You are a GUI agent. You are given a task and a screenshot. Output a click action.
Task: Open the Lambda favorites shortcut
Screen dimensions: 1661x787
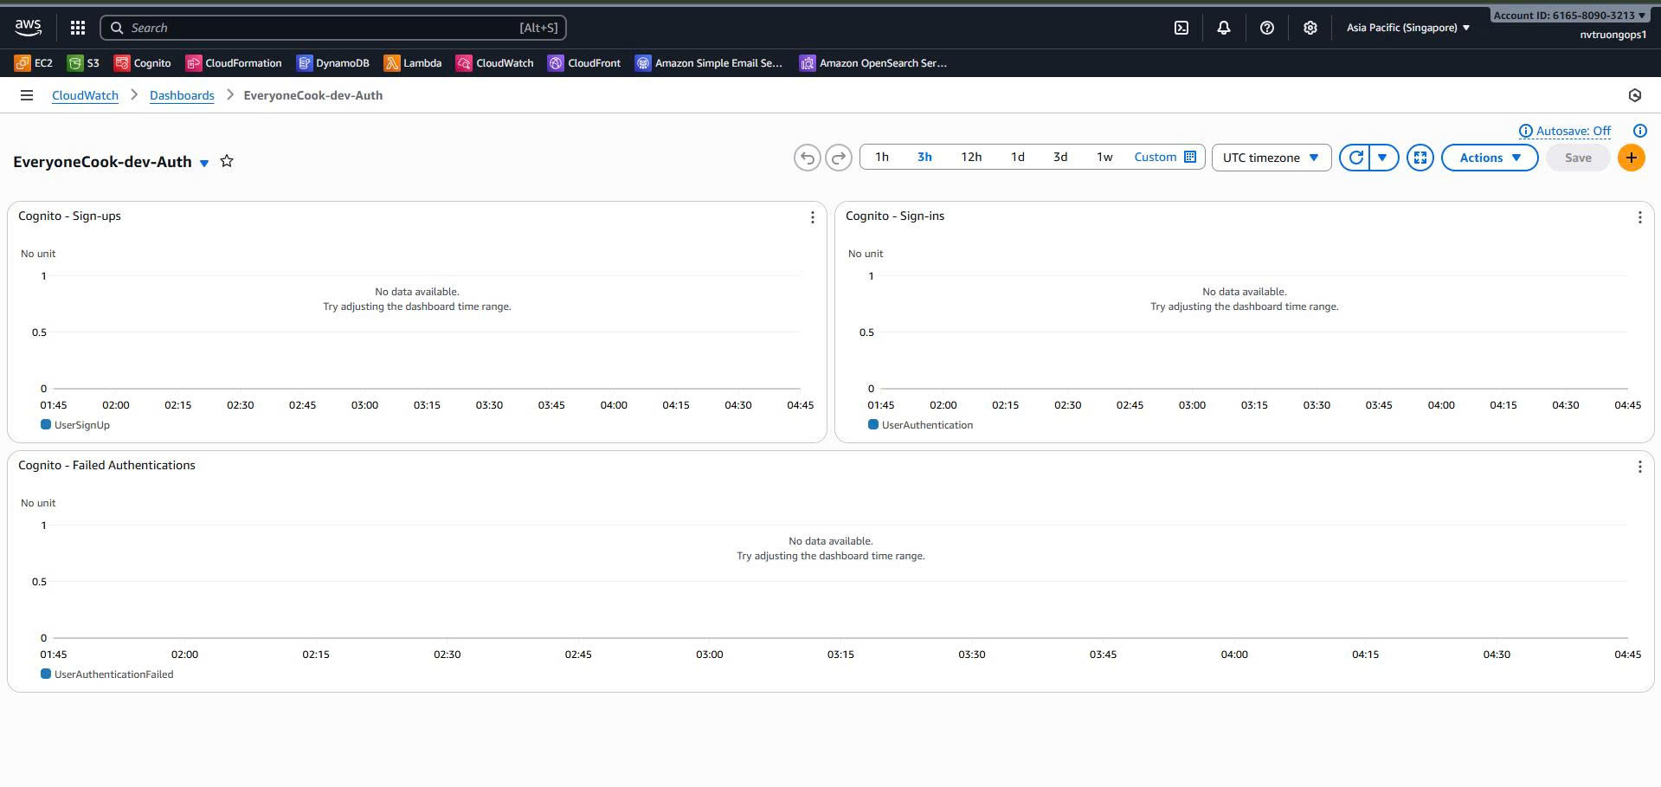(413, 63)
